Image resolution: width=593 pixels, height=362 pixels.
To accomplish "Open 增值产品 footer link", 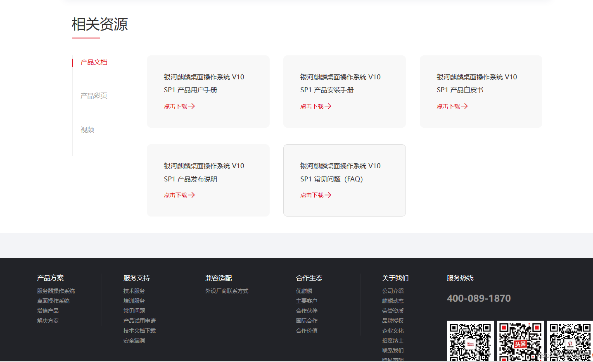I will coord(48,311).
